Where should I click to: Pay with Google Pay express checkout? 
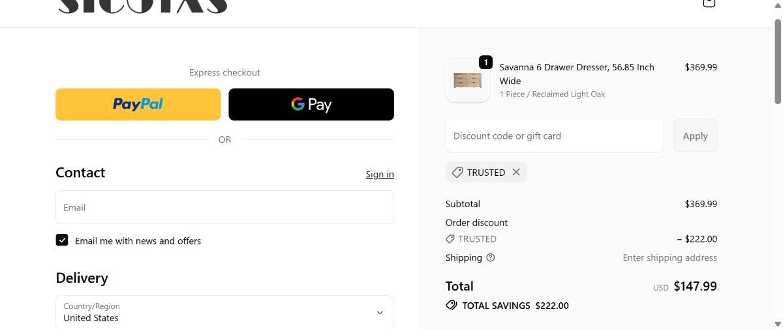(x=311, y=104)
